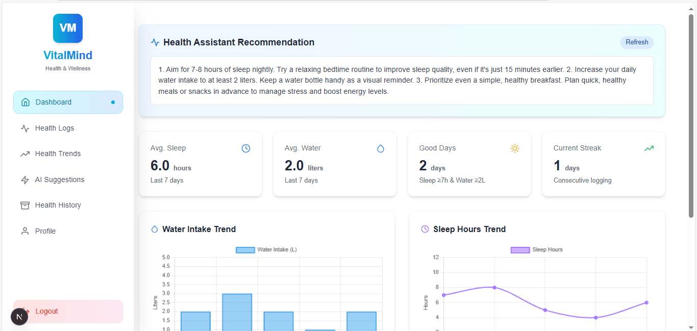
Task: Open the Dashboard sidebar item
Action: coord(68,103)
